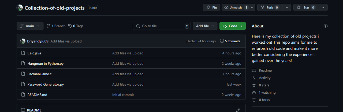Viewport: 343px width, 112px height.
Task: Click the commit history clock icon
Action: 222,41
